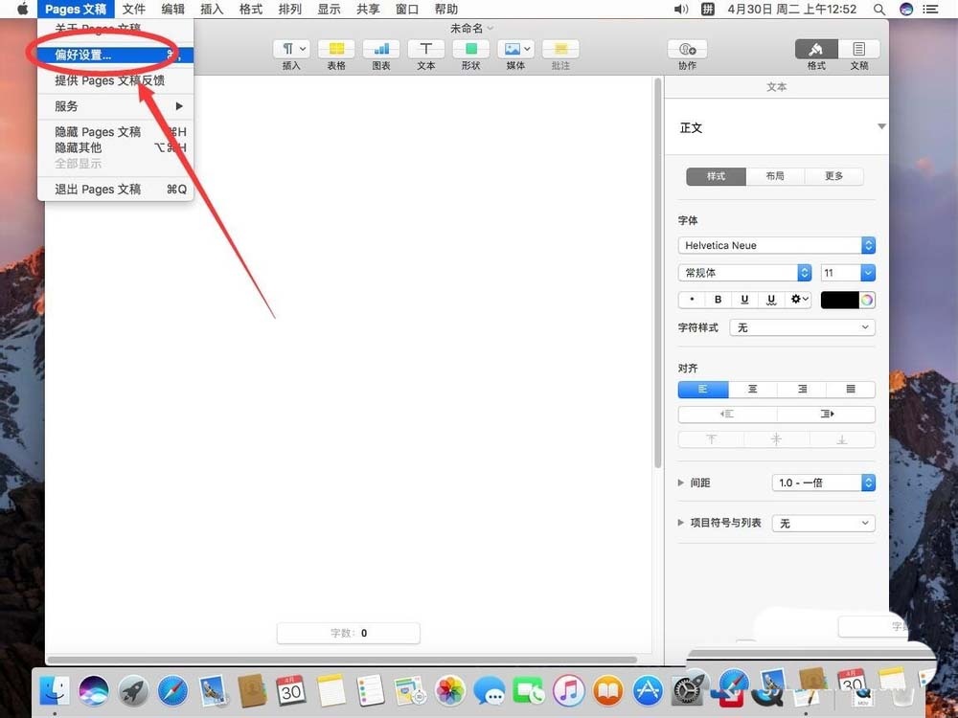958x718 pixels.
Task: Click the Format (格式) paintbrush icon
Action: (816, 49)
